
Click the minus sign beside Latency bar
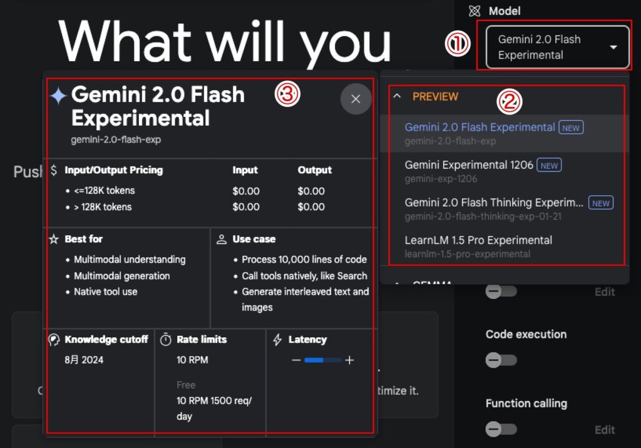pos(296,360)
